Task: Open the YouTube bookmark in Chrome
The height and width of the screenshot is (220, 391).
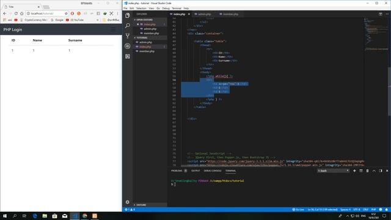Action: pos(75,20)
